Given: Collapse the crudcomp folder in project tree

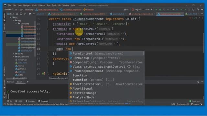Looking at the screenshot, I should (16, 24).
